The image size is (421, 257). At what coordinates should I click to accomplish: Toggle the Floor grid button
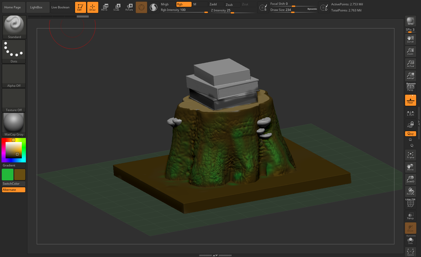410,100
